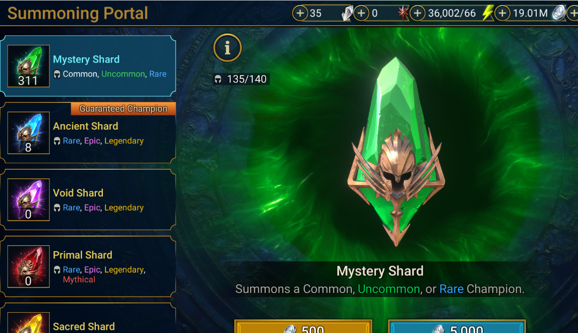The image size is (578, 333).
Task: Choose the Primal Shard entry
Action: pyautogui.click(x=88, y=266)
